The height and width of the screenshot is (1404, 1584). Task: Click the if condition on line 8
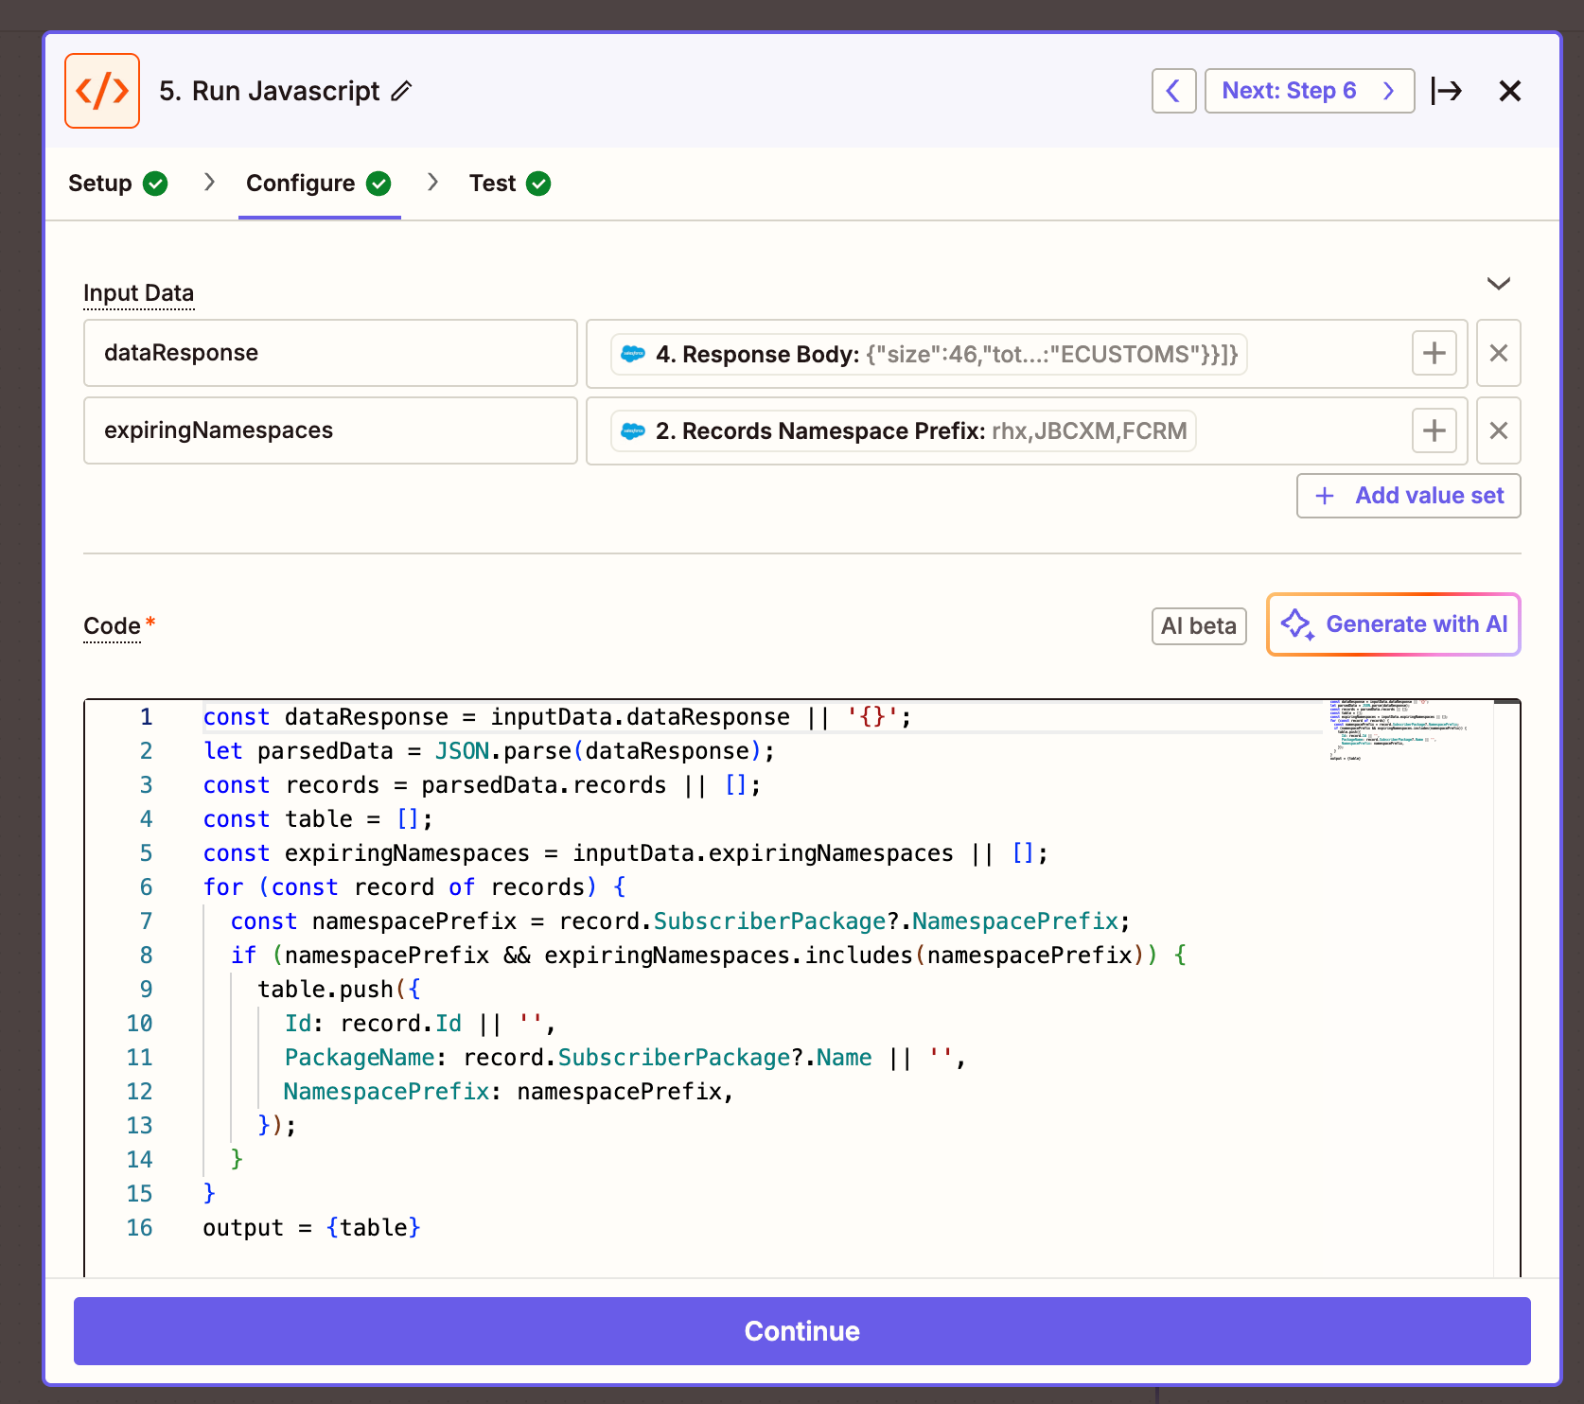coord(709,956)
